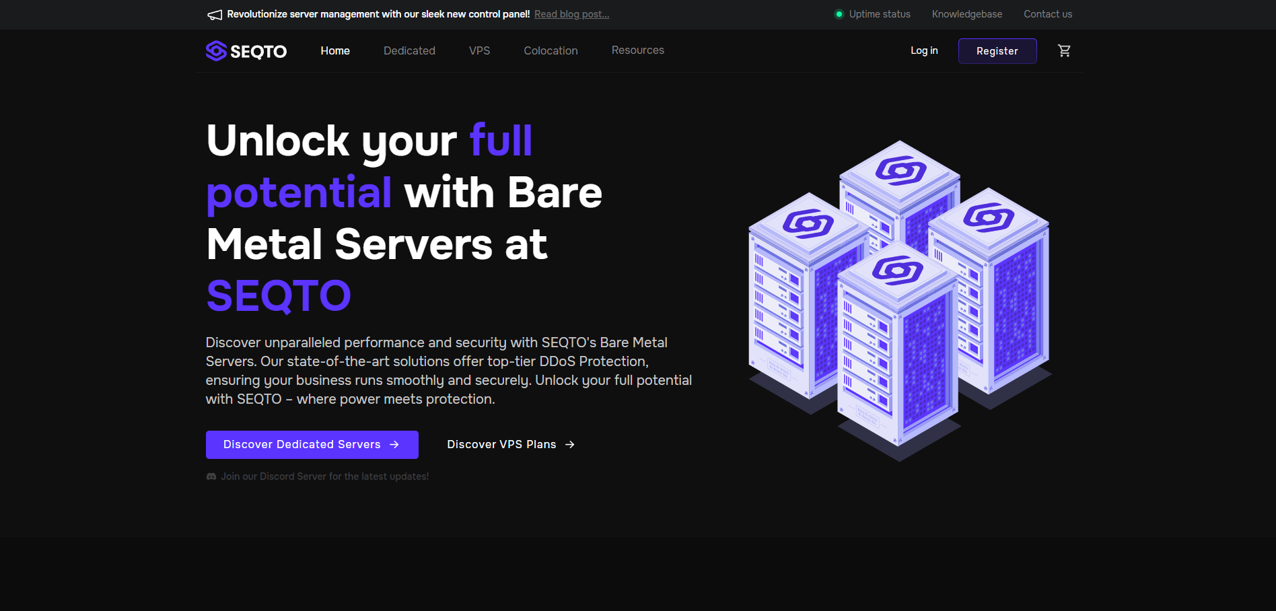The height and width of the screenshot is (611, 1276).
Task: Open the Read blog post link
Action: click(571, 14)
